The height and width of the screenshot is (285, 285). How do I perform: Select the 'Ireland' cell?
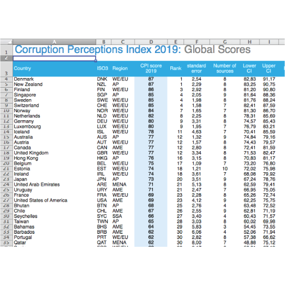point(54,174)
